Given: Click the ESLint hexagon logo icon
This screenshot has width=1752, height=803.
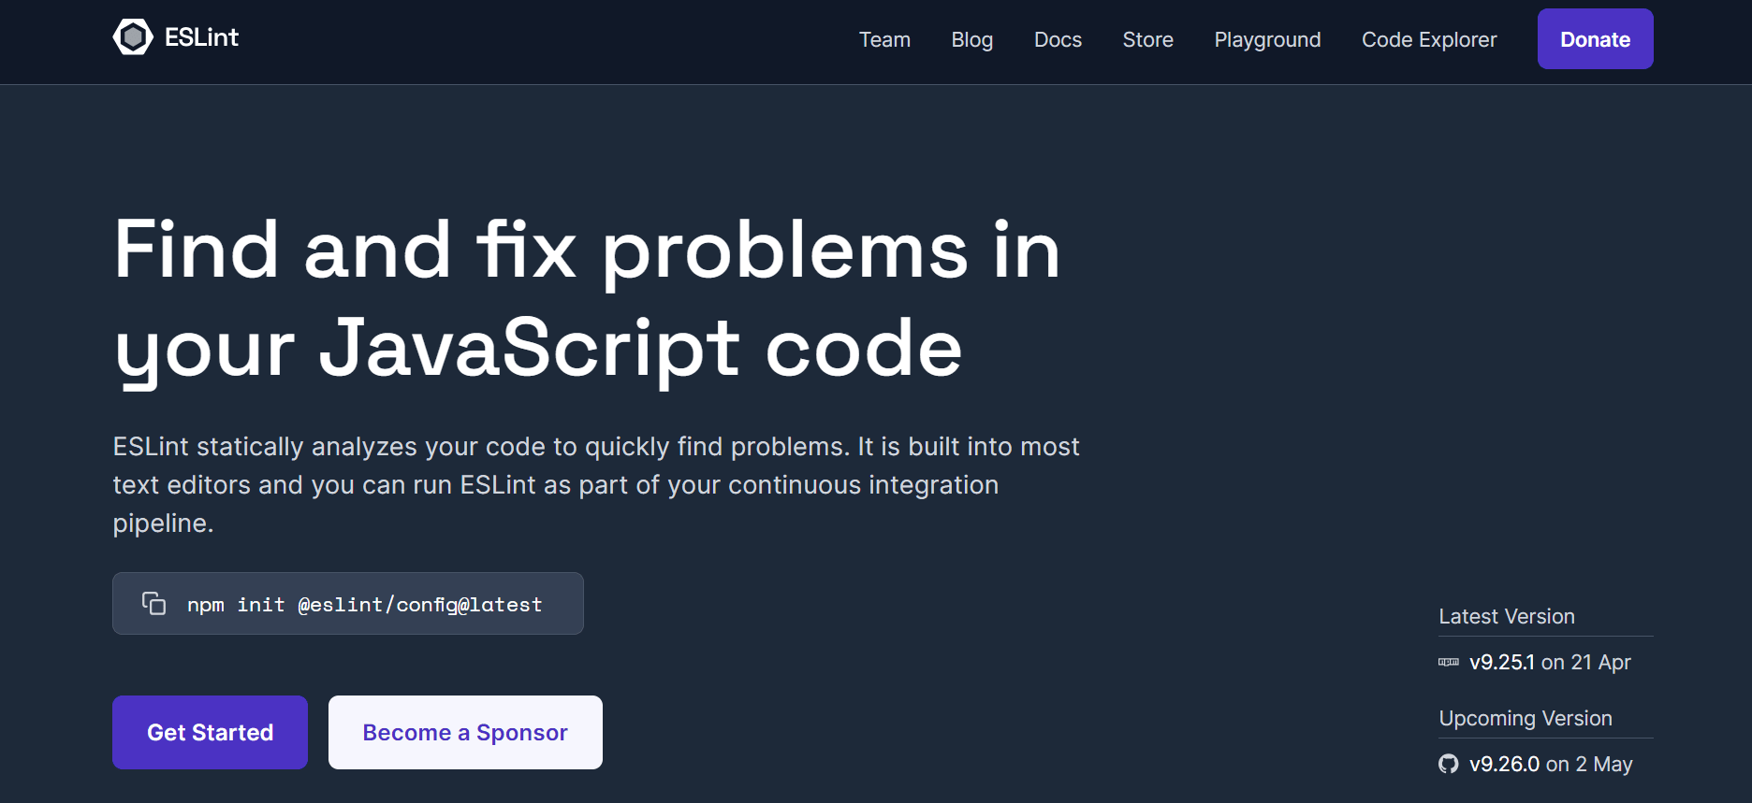Looking at the screenshot, I should 133,37.
